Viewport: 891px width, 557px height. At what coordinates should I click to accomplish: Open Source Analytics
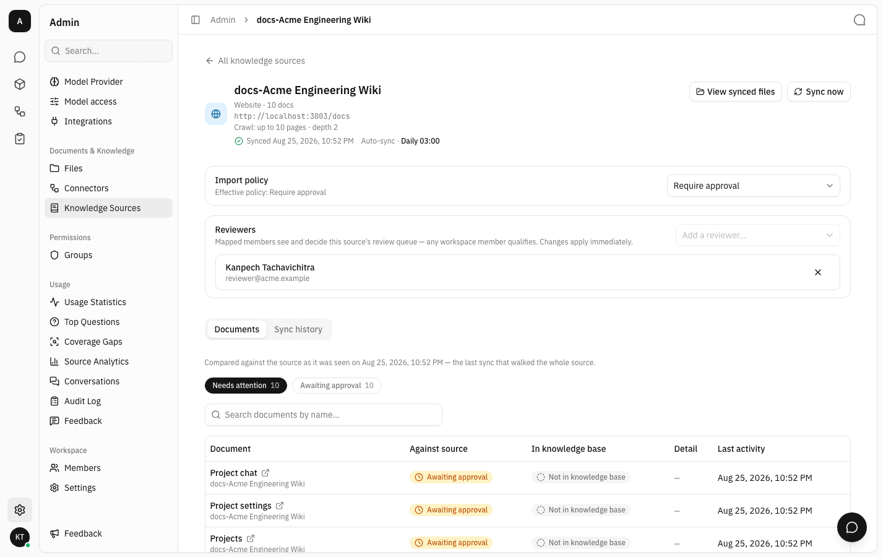108,361
